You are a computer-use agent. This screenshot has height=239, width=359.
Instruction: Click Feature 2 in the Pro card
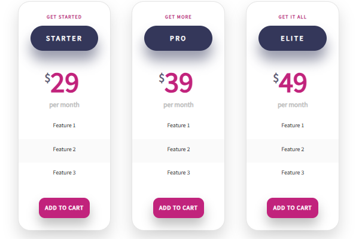coord(178,149)
